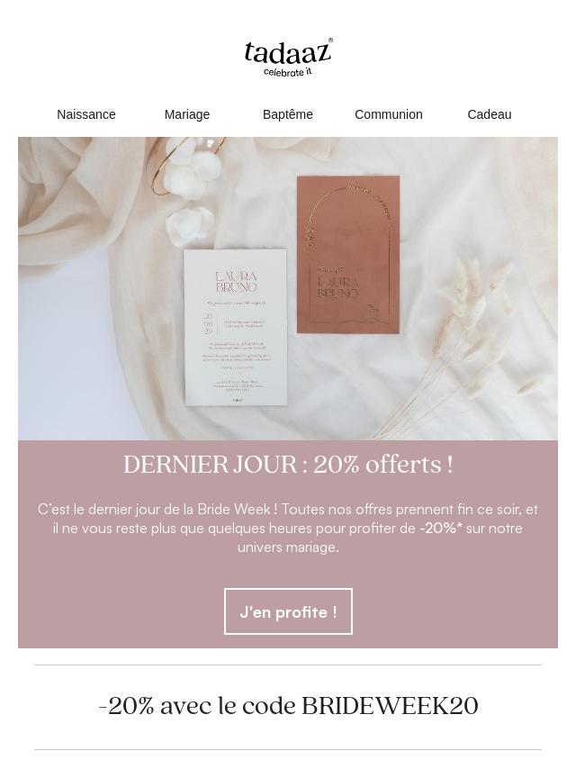Click the DERNIER JOUR 20% offerts headline
This screenshot has width=576, height=769.
(x=288, y=464)
